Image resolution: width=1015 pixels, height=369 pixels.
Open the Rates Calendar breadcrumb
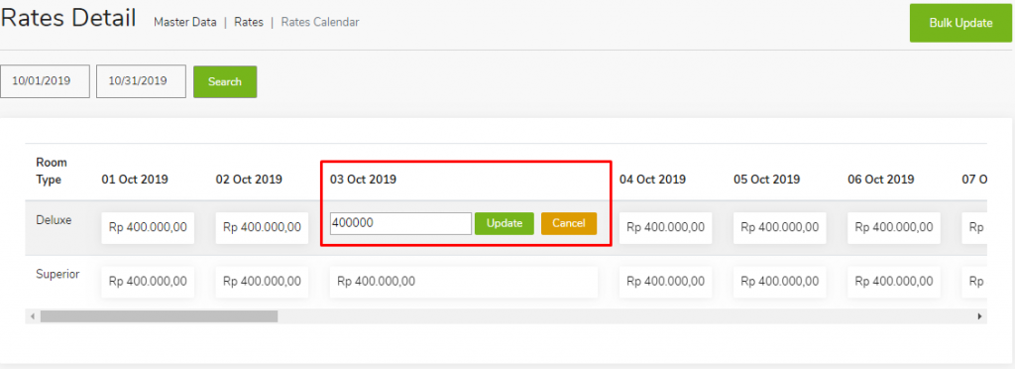(320, 22)
